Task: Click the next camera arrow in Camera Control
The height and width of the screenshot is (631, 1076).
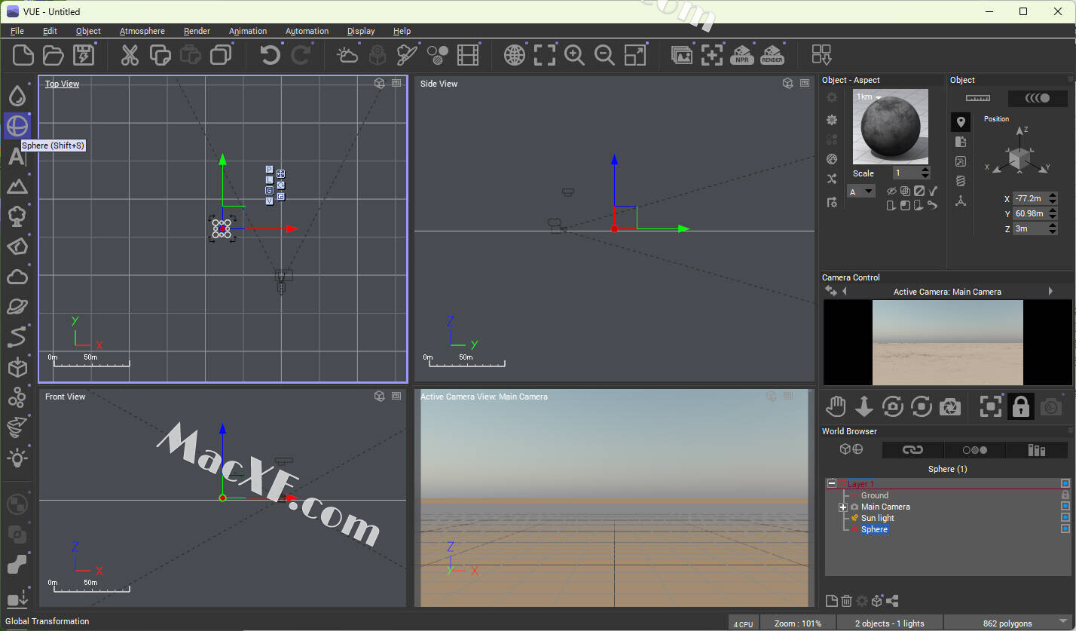Action: point(1050,291)
